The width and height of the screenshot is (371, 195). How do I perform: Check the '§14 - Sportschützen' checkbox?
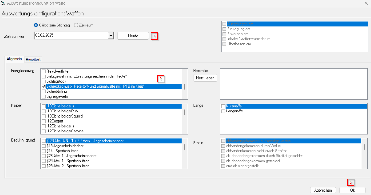(x=44, y=151)
